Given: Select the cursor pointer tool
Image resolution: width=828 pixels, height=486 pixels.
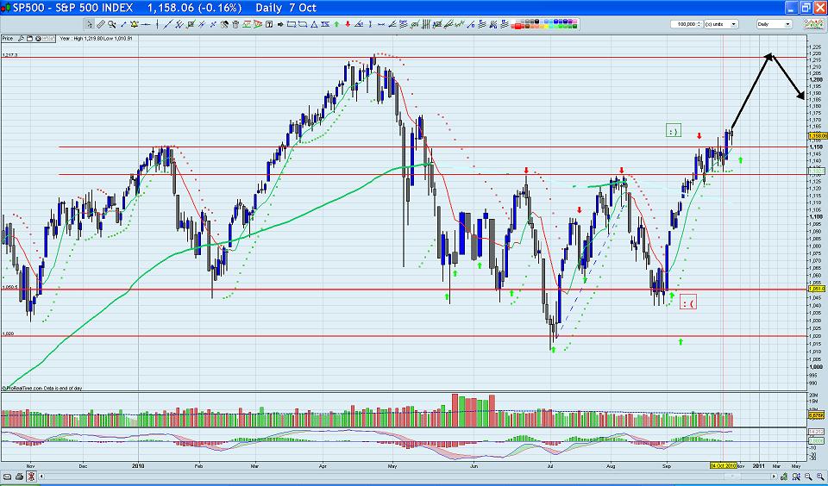Looking at the screenshot, I should [x=90, y=24].
